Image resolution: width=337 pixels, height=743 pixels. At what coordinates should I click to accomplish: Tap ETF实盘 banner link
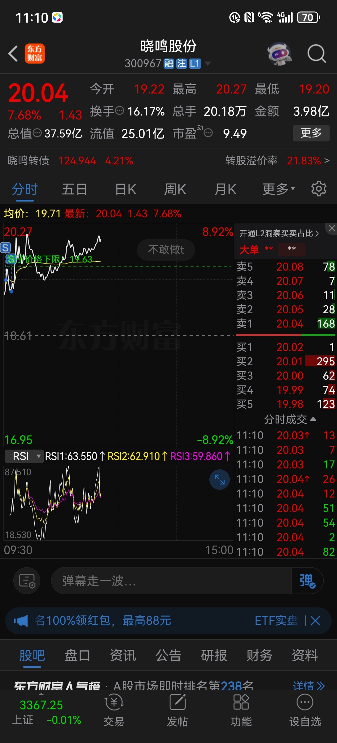(276, 621)
